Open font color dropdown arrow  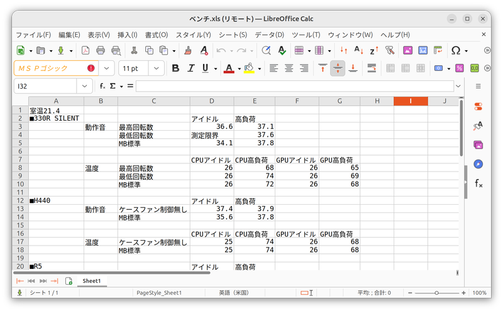[240, 68]
